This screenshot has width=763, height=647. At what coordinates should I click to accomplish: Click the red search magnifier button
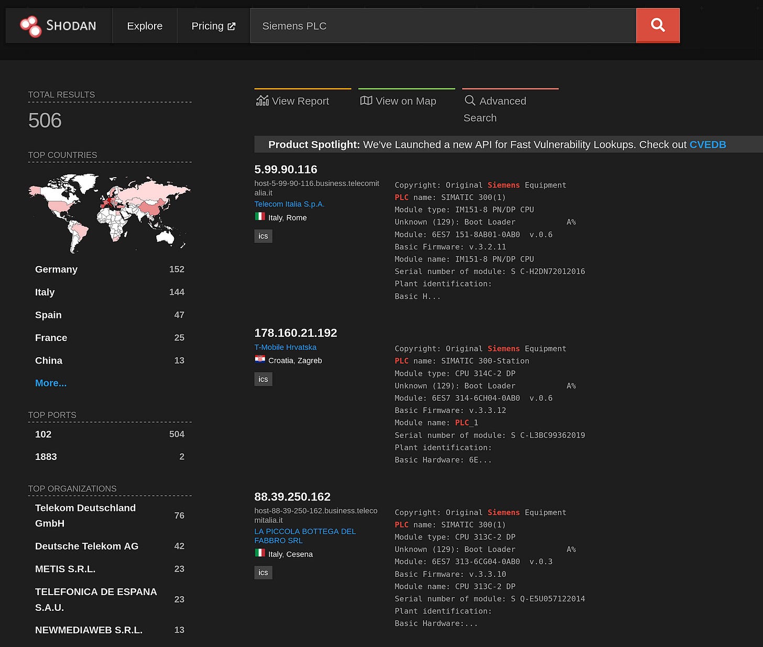coord(658,25)
